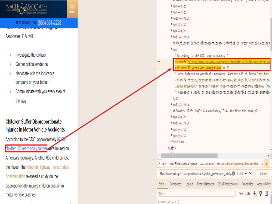Open the more-actions dots beside the selected anchor row
This screenshot has height=204, width=272.
[159, 61]
